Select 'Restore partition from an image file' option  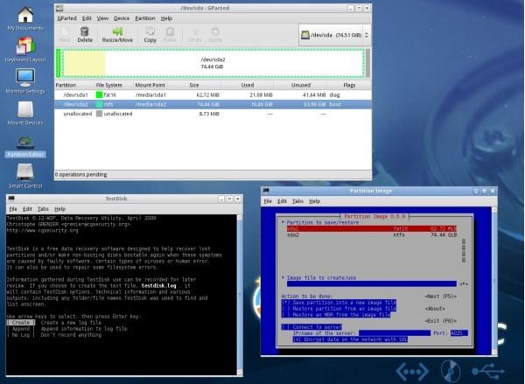click(x=339, y=309)
